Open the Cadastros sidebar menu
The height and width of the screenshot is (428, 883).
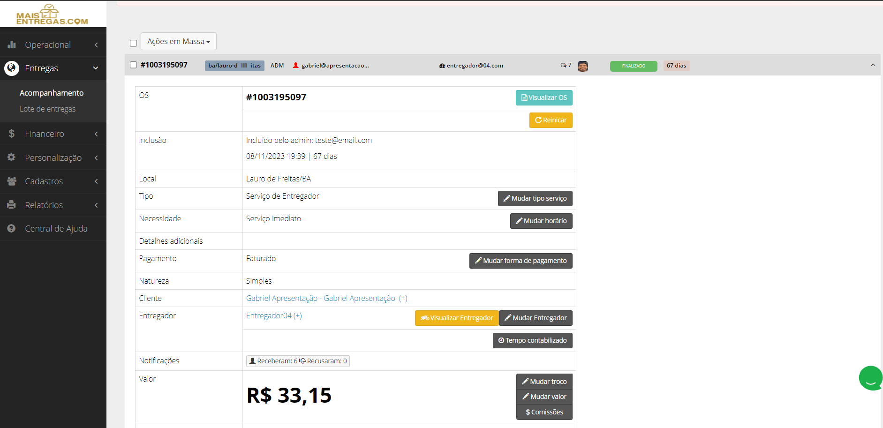pos(53,181)
